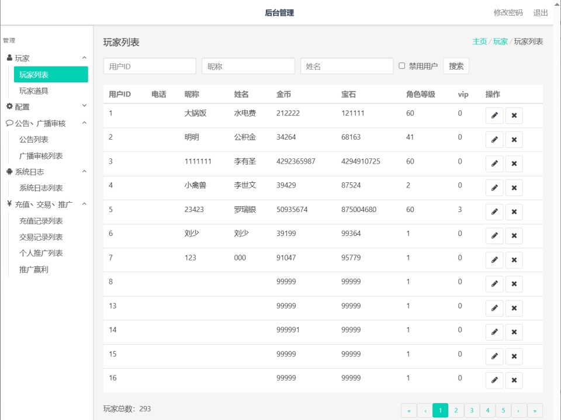Viewport: 561px width, 420px height.
Task: Click 退出 to log out
Action: (540, 13)
